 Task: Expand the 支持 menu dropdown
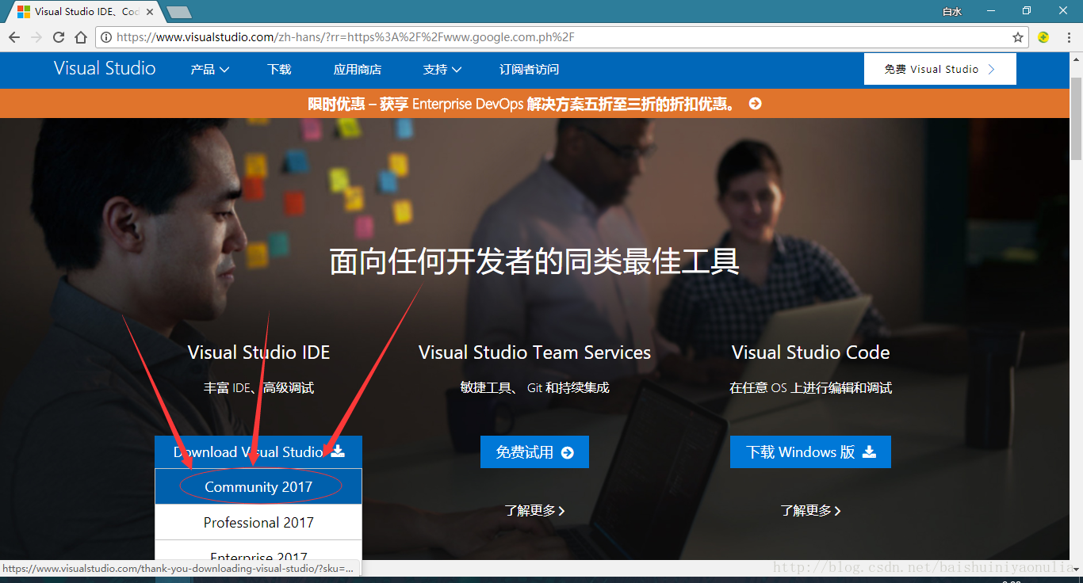[x=442, y=70]
